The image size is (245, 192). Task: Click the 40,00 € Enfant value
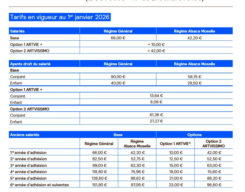(118, 83)
